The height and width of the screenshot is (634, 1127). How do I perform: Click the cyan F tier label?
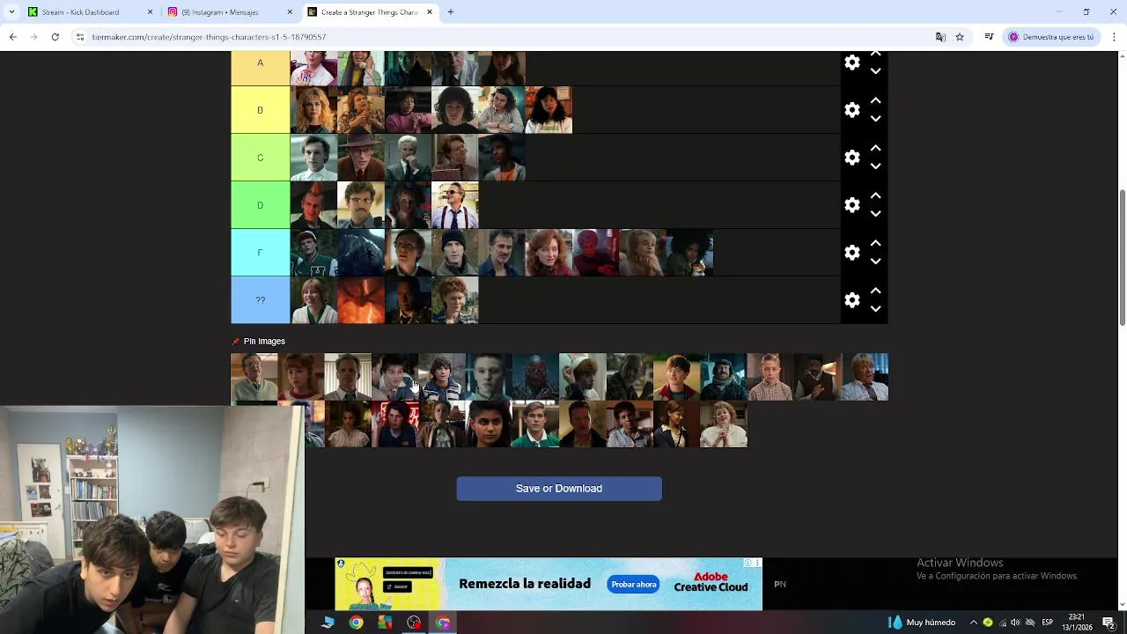pyautogui.click(x=260, y=253)
